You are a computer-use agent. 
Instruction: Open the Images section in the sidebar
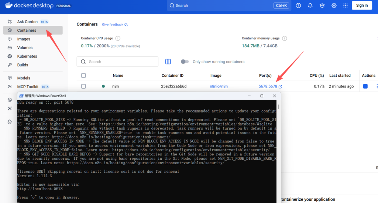tap(24, 39)
